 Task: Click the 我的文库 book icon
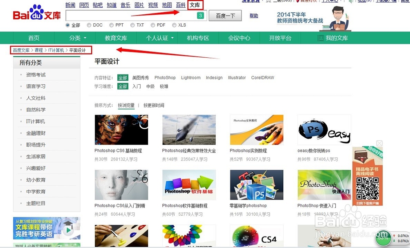coord(320,38)
